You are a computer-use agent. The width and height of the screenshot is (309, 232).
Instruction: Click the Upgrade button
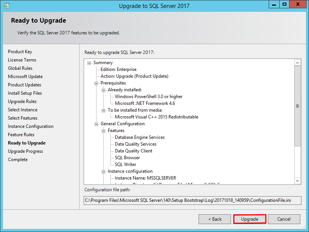point(249,219)
